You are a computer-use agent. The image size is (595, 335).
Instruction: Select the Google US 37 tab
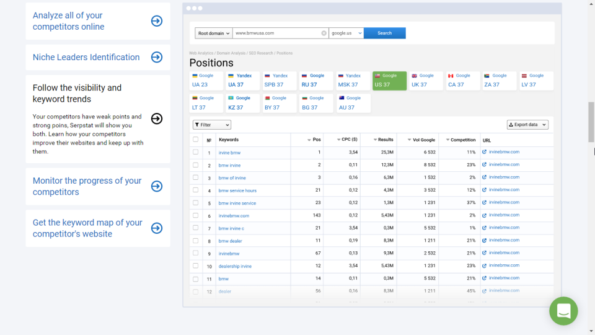(389, 81)
